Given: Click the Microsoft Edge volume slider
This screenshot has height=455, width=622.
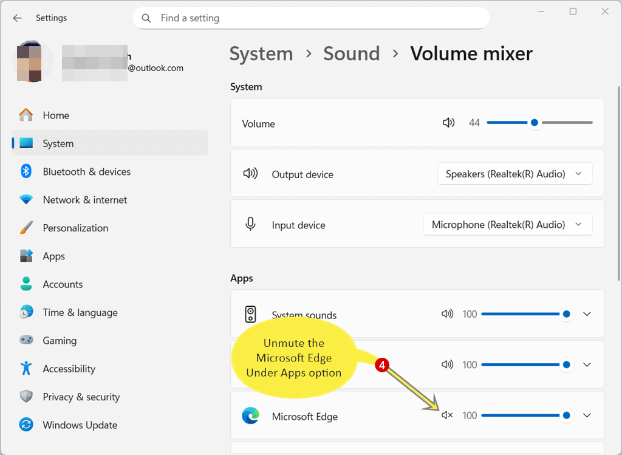Looking at the screenshot, I should coord(527,416).
